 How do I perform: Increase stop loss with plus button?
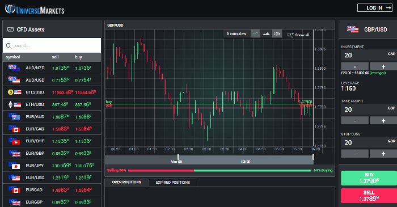pos(383,153)
